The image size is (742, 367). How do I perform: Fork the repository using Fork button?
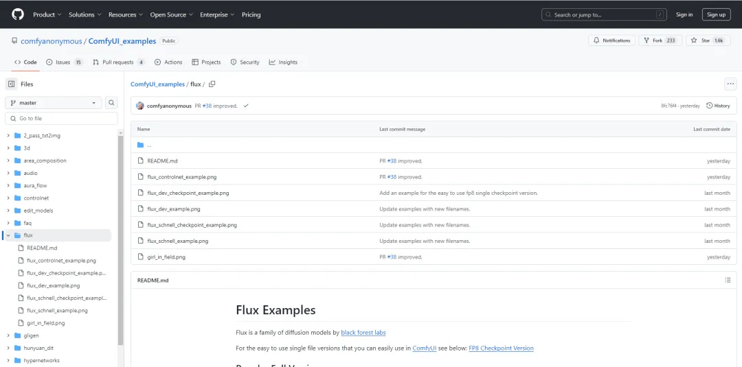(x=660, y=40)
